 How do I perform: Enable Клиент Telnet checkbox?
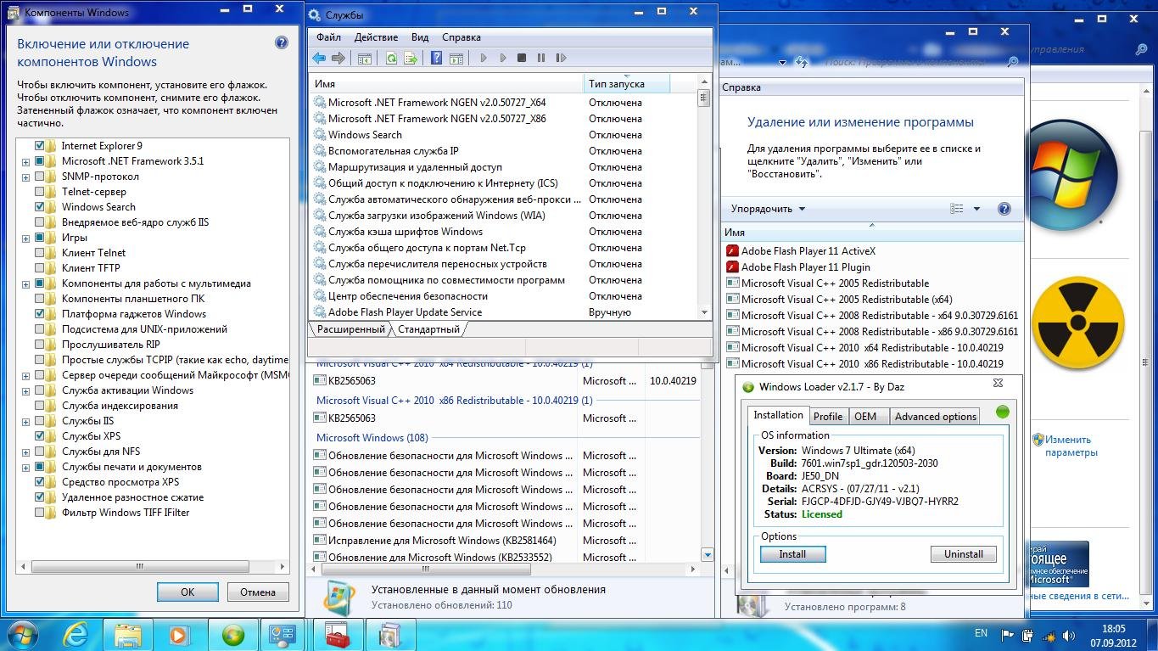click(x=40, y=253)
